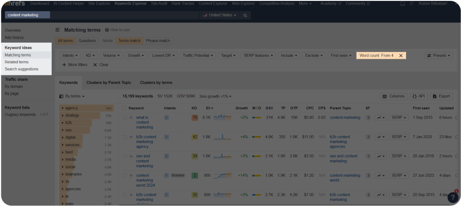Viewport: 461px width, 206px height.
Task: Check the 'b2b content marketing agency' row
Action: 124,137
